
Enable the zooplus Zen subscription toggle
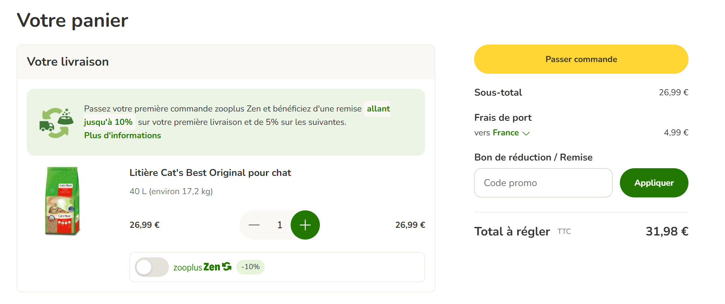pos(151,267)
